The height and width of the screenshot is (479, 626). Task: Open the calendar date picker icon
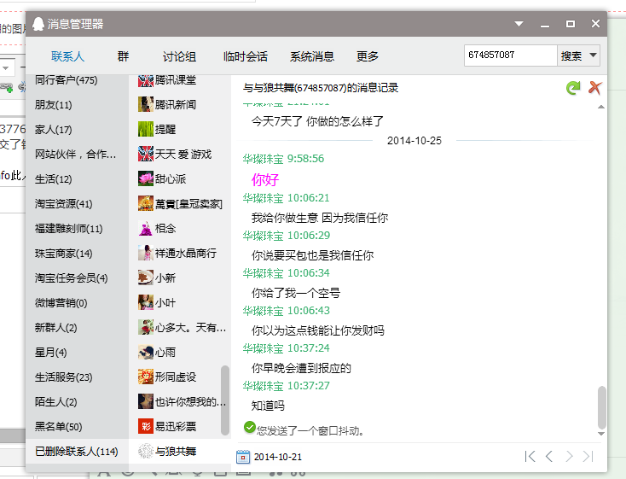pyautogui.click(x=243, y=457)
